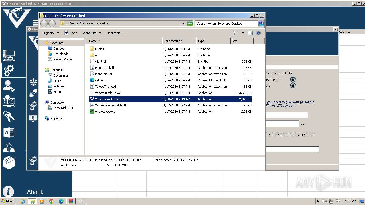The image size is (365, 205).
Task: Click the Windows Start button
Action: click(8, 201)
